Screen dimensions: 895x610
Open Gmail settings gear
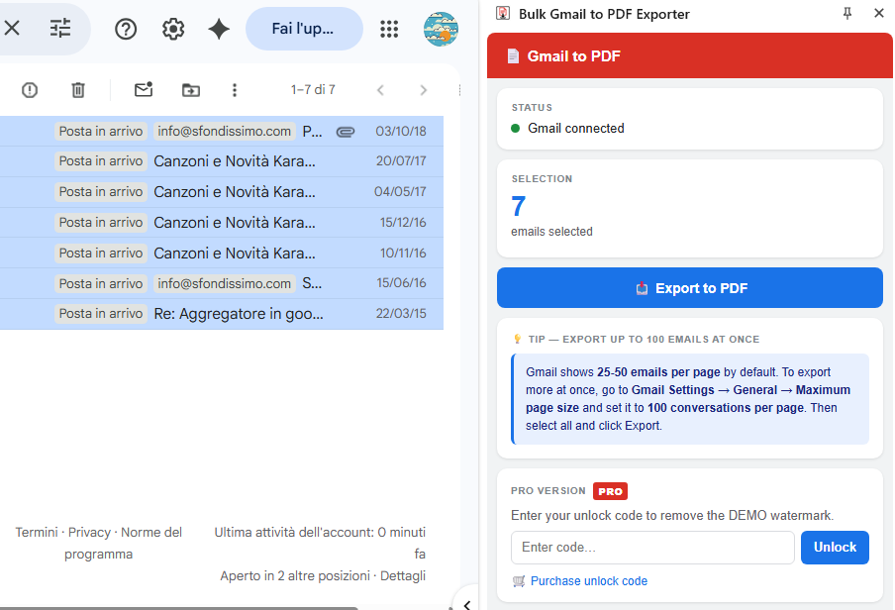173,29
